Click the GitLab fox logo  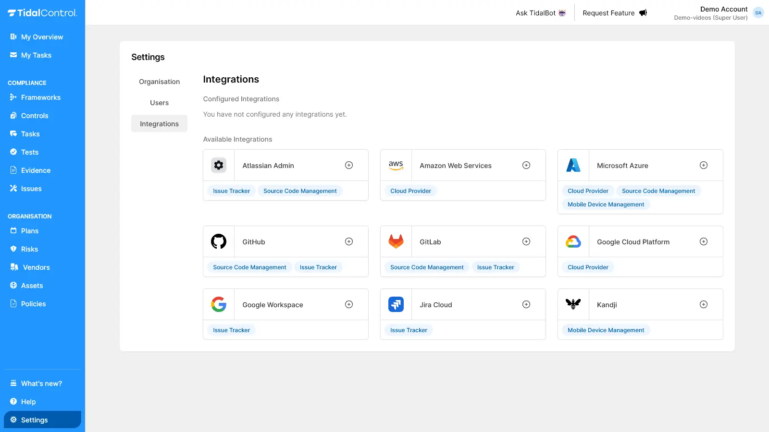396,241
